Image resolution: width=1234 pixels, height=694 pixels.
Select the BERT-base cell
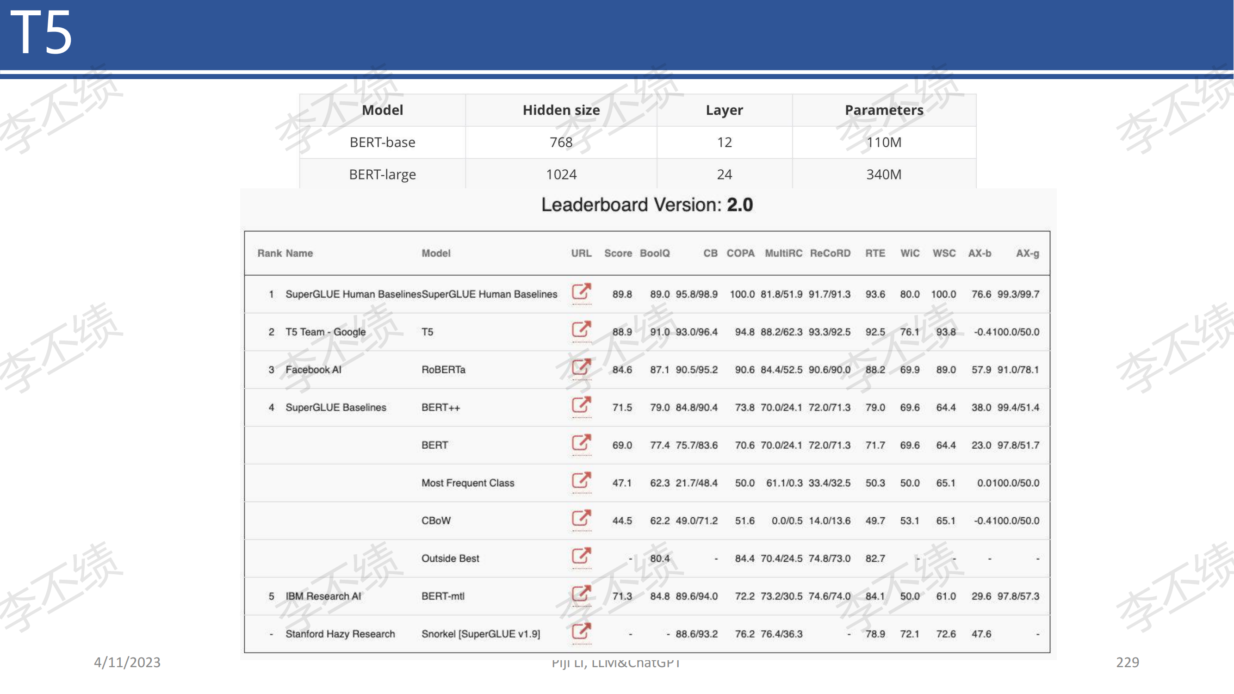point(382,142)
